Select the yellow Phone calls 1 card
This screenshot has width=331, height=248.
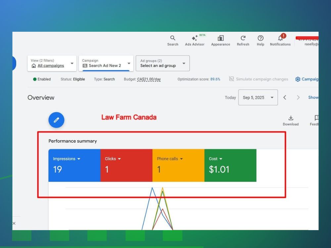click(x=178, y=165)
